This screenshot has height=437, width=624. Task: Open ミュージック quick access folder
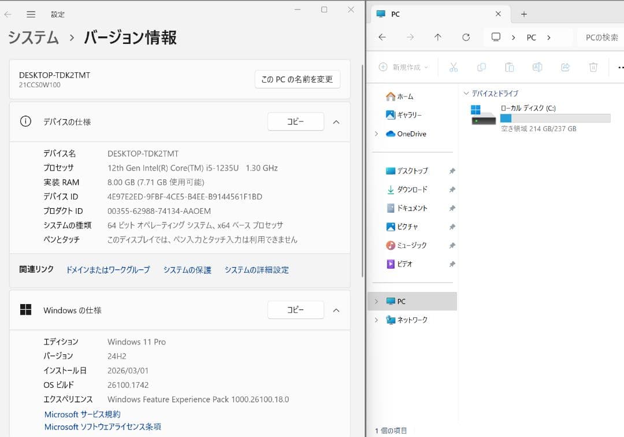click(x=406, y=245)
